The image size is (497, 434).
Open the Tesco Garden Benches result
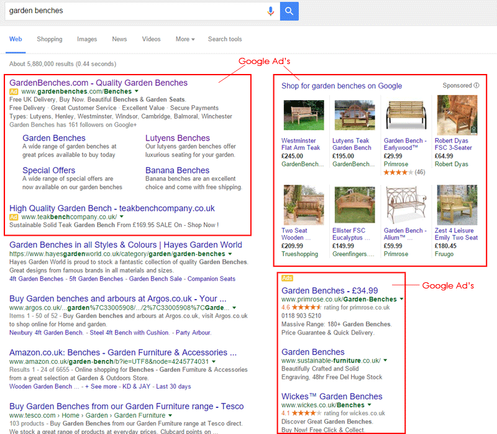coord(127,407)
